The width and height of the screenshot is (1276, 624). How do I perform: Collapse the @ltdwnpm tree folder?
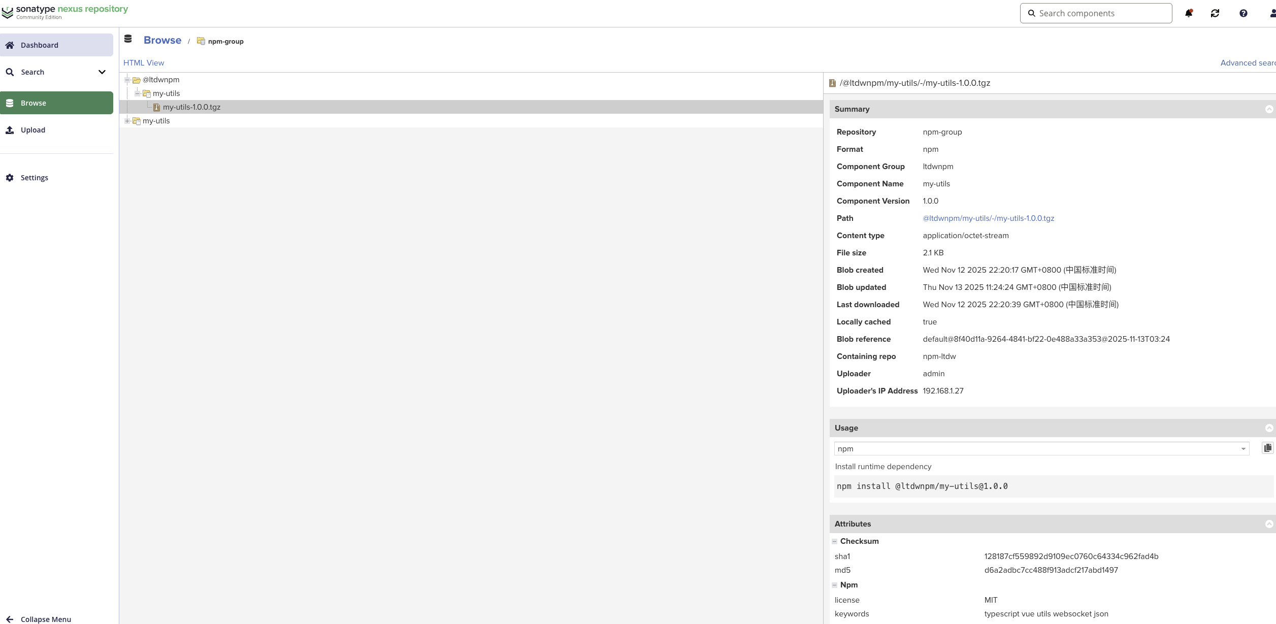coord(127,80)
